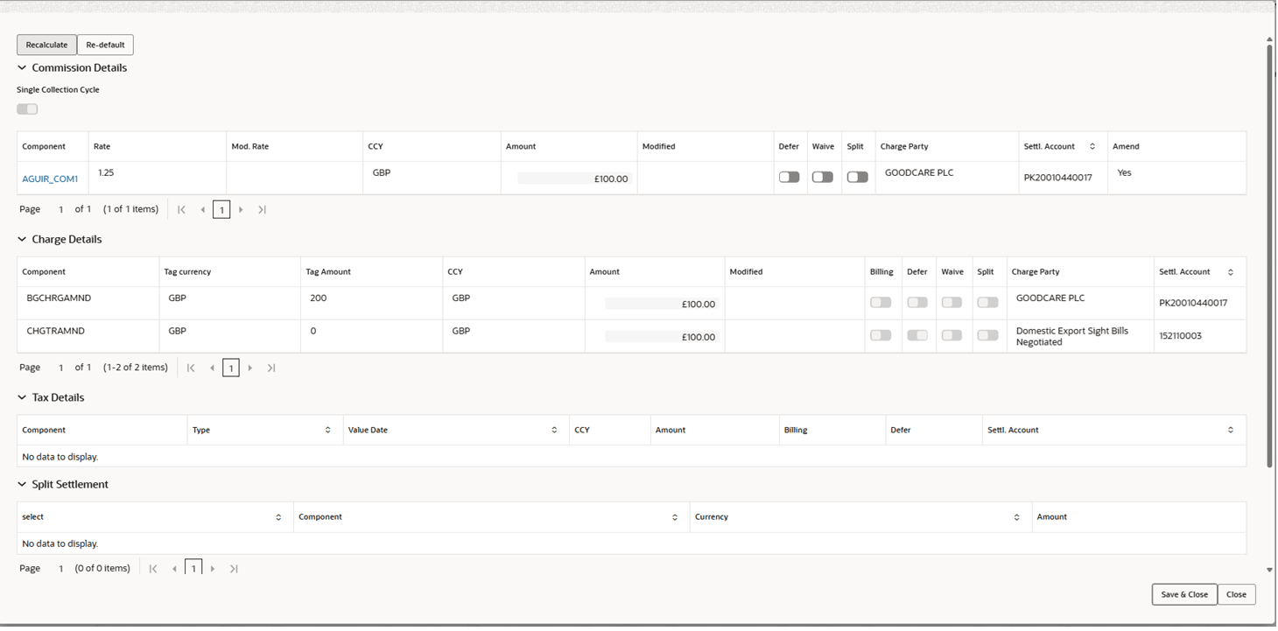This screenshot has height=631, width=1278.
Task: Sort the Value Date column in Tax Details
Action: click(553, 430)
